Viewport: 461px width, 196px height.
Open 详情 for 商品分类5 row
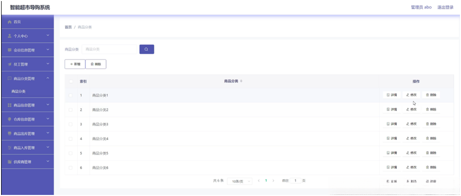[392, 153]
